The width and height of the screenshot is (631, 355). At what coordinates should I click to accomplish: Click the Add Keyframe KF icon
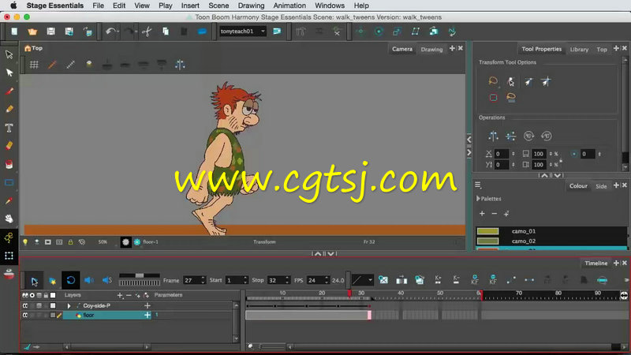(475, 280)
